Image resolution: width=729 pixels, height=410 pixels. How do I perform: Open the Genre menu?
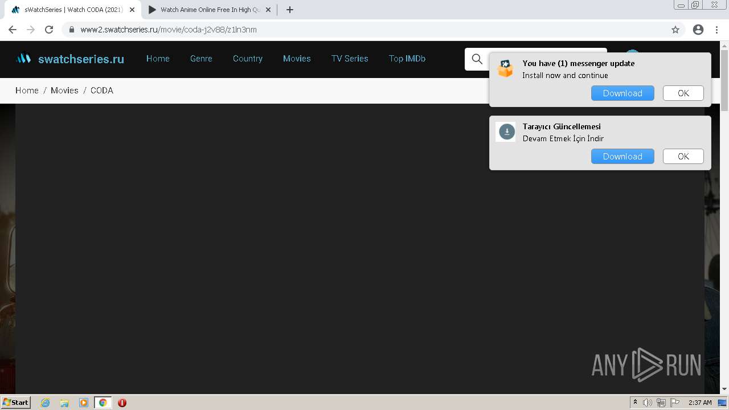(201, 59)
